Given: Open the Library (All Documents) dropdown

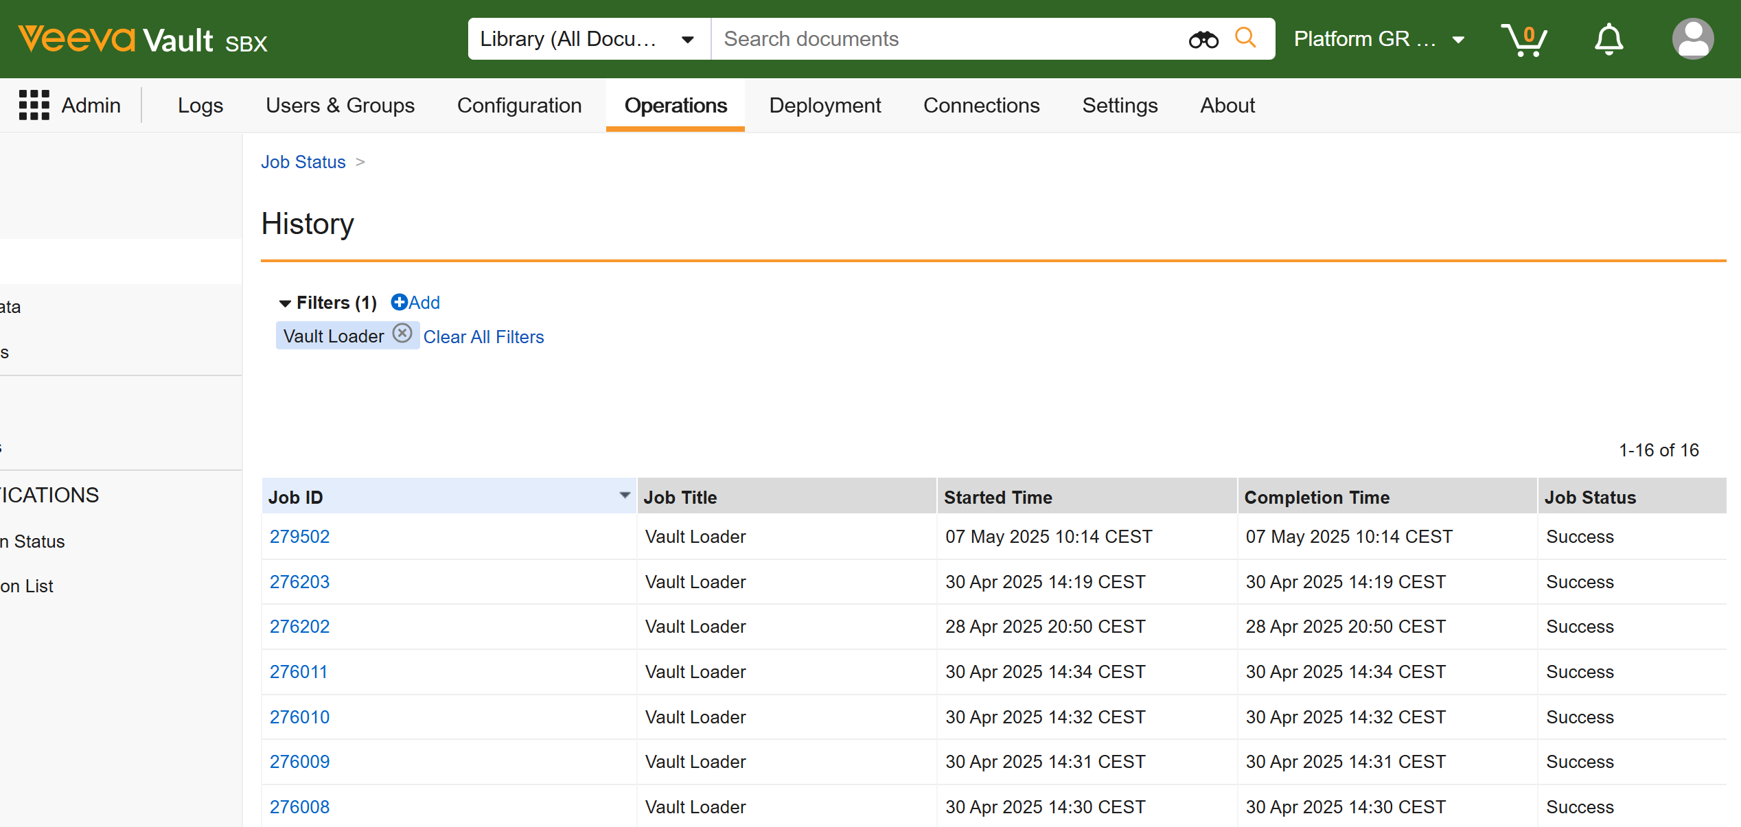Looking at the screenshot, I should click(x=588, y=39).
